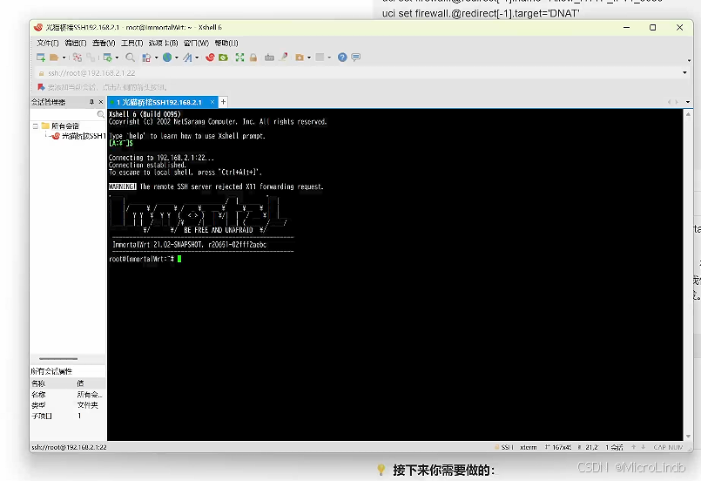This screenshot has width=701, height=481.
Task: Open the tab list dropdown arrow at right
Action: (688, 102)
